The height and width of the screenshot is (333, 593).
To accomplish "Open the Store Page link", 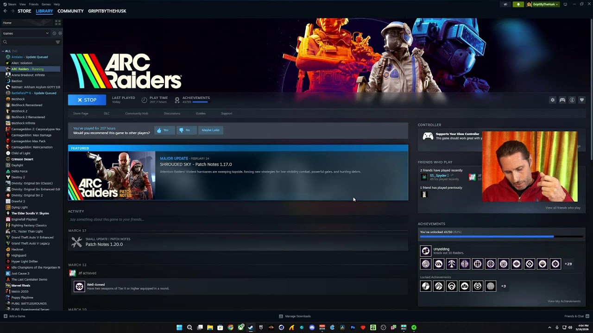I will (81, 113).
